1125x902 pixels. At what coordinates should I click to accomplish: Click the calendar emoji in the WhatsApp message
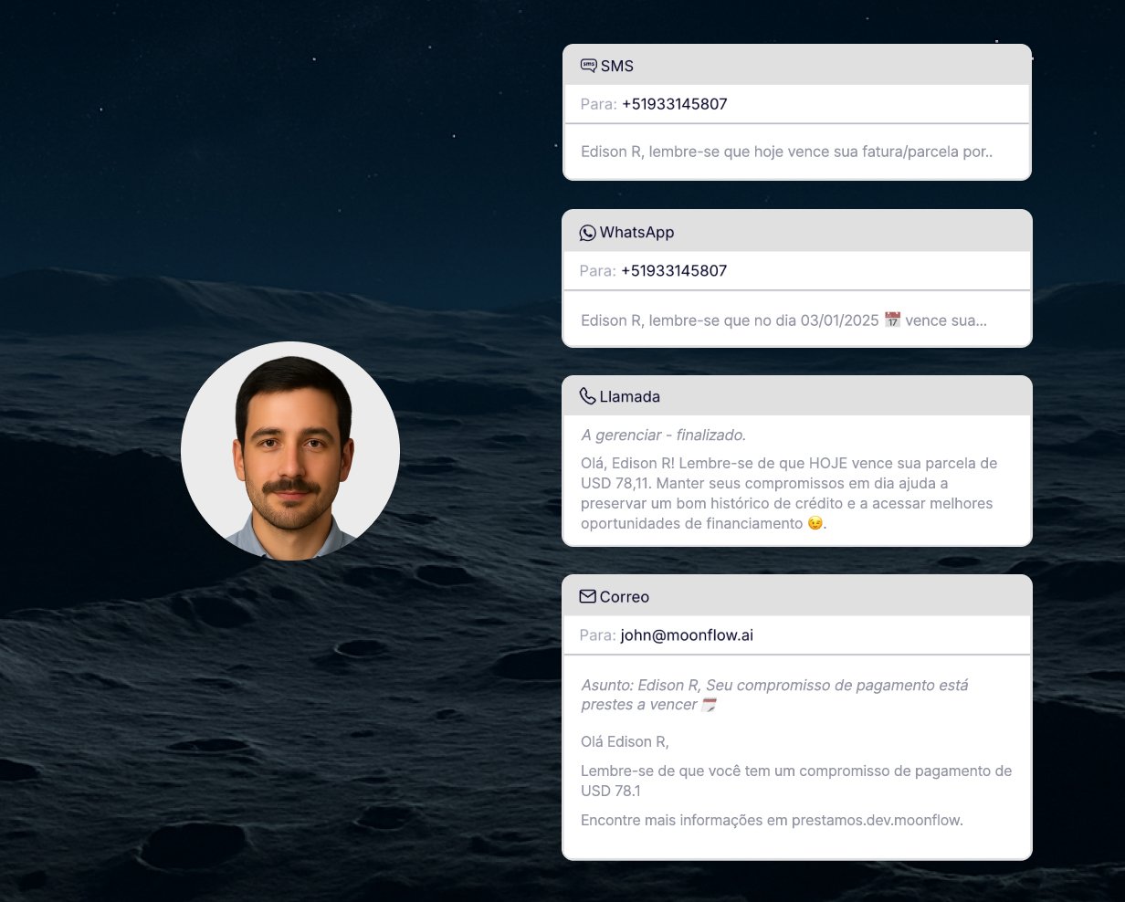click(892, 320)
